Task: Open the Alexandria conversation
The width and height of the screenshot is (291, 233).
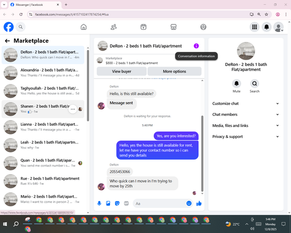Action: click(43, 73)
